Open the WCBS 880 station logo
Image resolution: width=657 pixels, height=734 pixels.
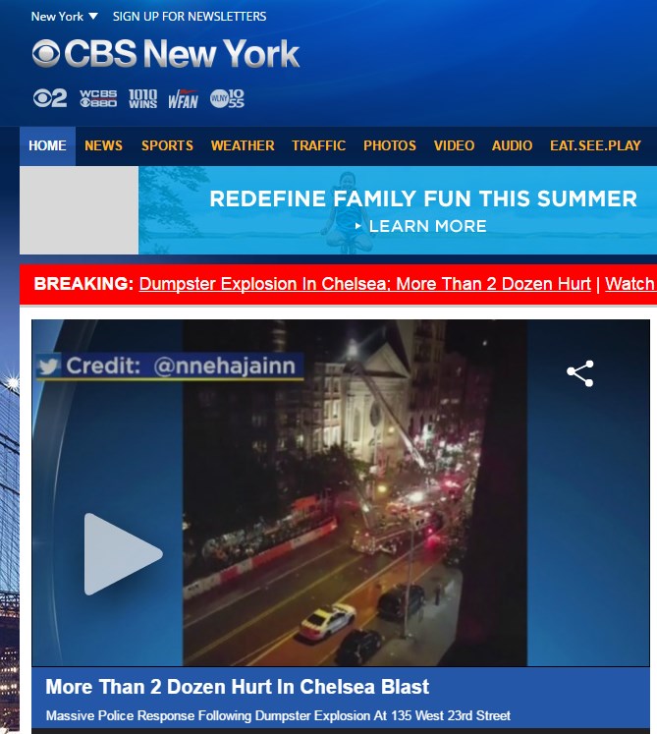coord(98,98)
